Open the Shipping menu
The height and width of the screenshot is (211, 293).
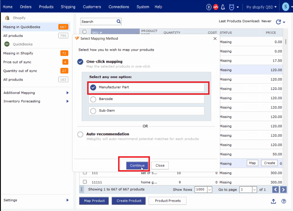coord(68,7)
